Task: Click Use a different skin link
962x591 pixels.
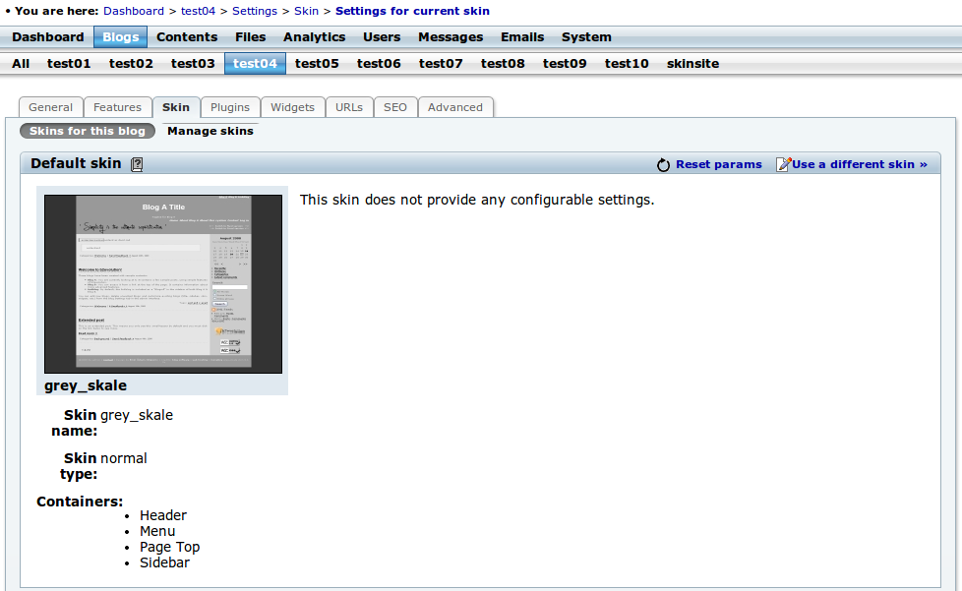Action: (860, 164)
